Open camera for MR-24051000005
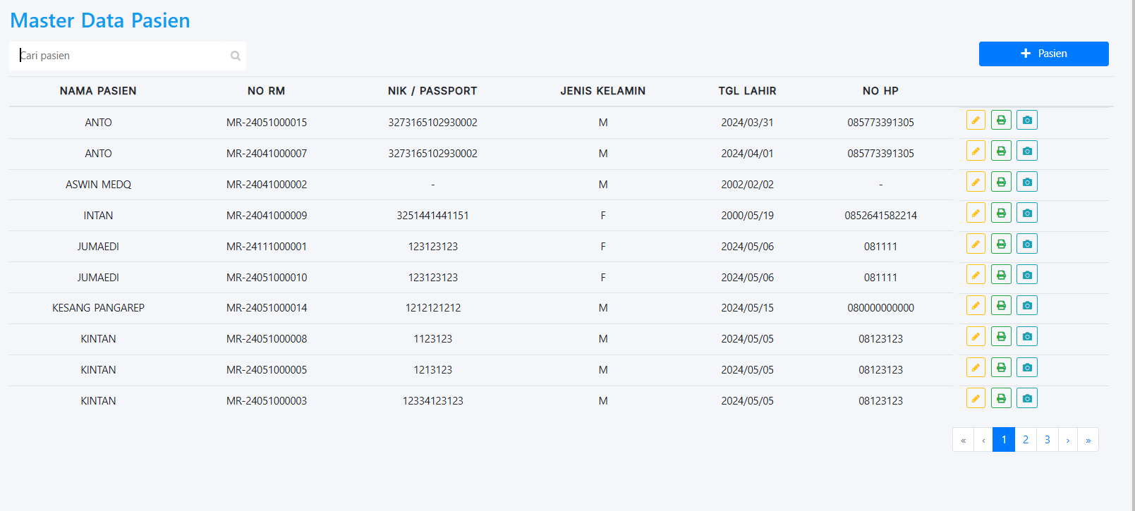The image size is (1135, 511). click(x=1027, y=368)
